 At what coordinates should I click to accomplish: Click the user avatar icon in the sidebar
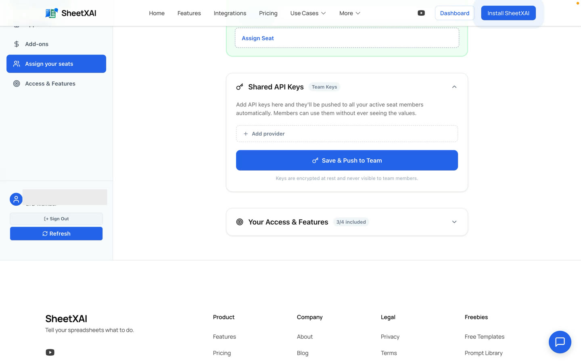coord(16,199)
